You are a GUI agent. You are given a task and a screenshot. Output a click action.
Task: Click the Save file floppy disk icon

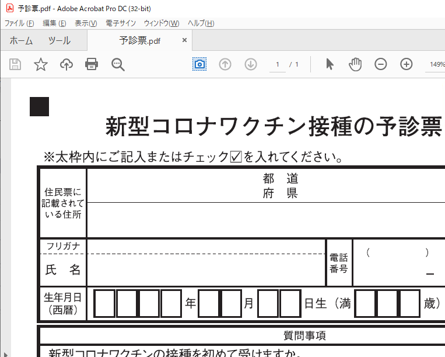(x=15, y=64)
